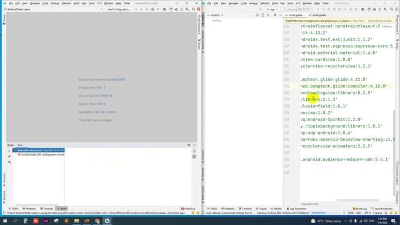Click line 66 audience-network-sdk code line
Screen dimensions: 400x225
[x=345, y=160]
